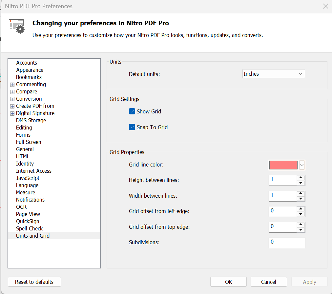Open Language preferences
This screenshot has height=294, width=332.
27,185
